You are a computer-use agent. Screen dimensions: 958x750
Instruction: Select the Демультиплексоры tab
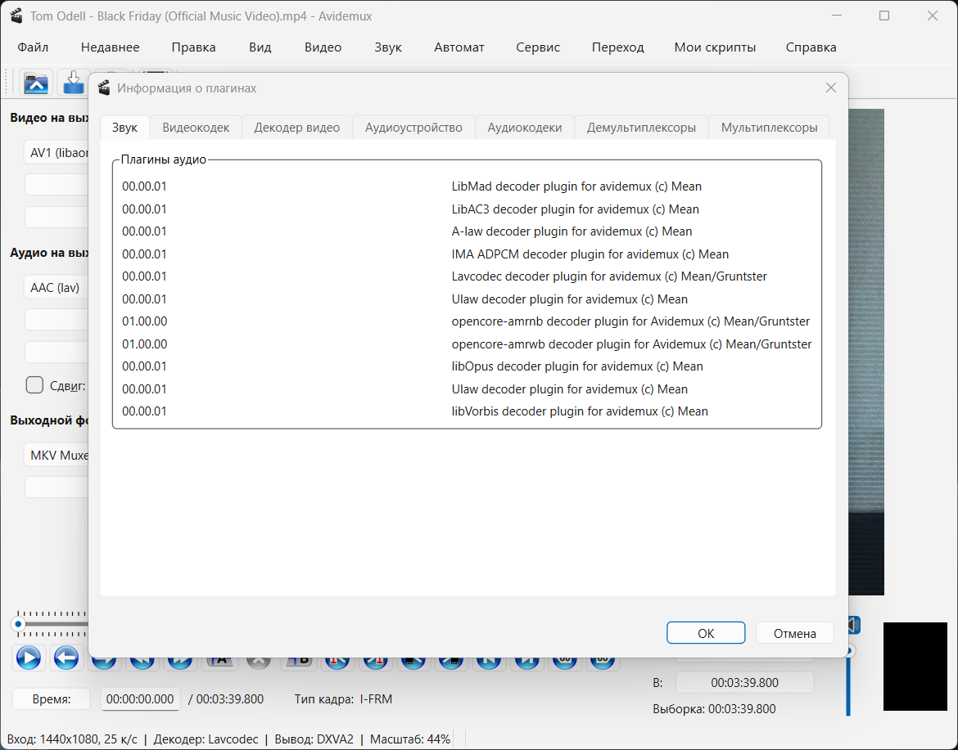[x=641, y=128]
